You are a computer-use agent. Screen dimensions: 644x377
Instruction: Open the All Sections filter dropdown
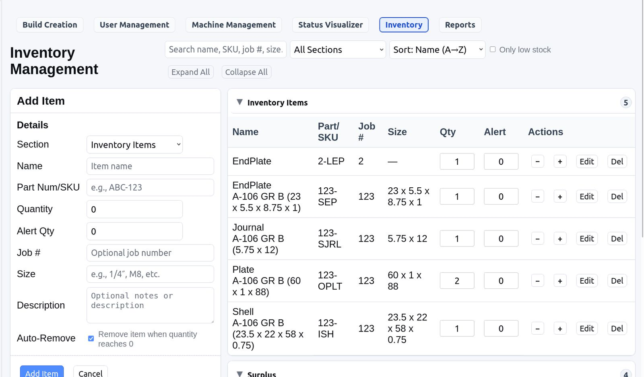338,50
